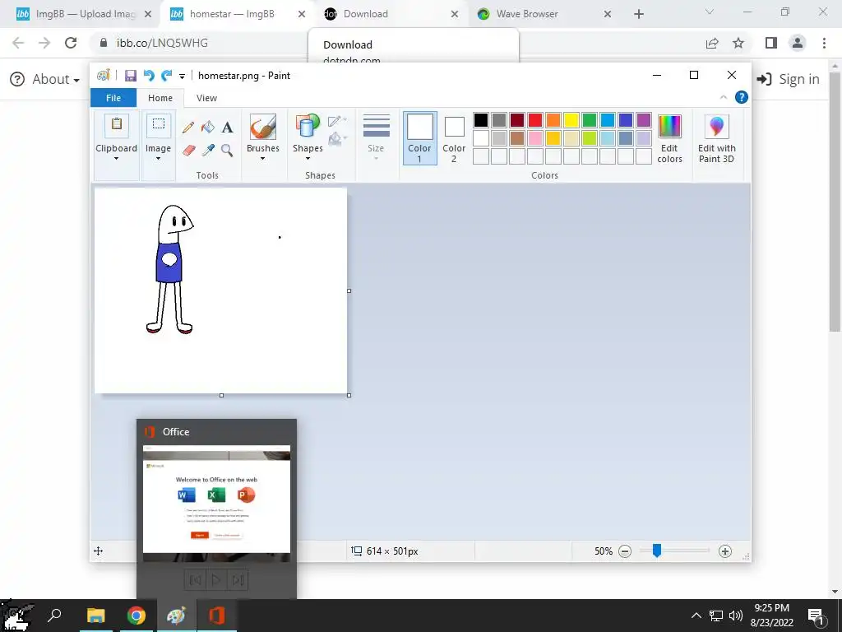Select the Magnifier tool
This screenshot has height=632, width=842.
coord(227,151)
